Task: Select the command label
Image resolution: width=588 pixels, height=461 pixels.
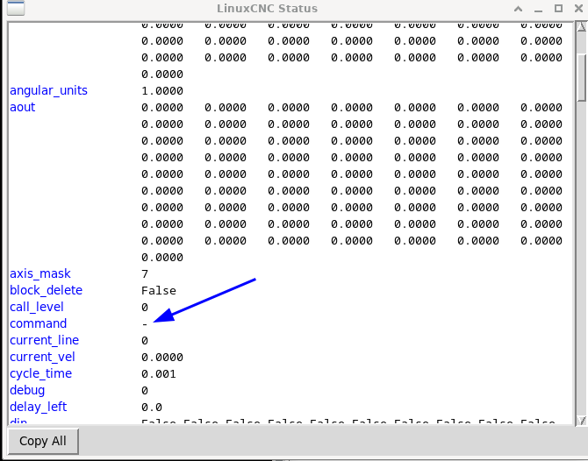Action: [x=39, y=323]
